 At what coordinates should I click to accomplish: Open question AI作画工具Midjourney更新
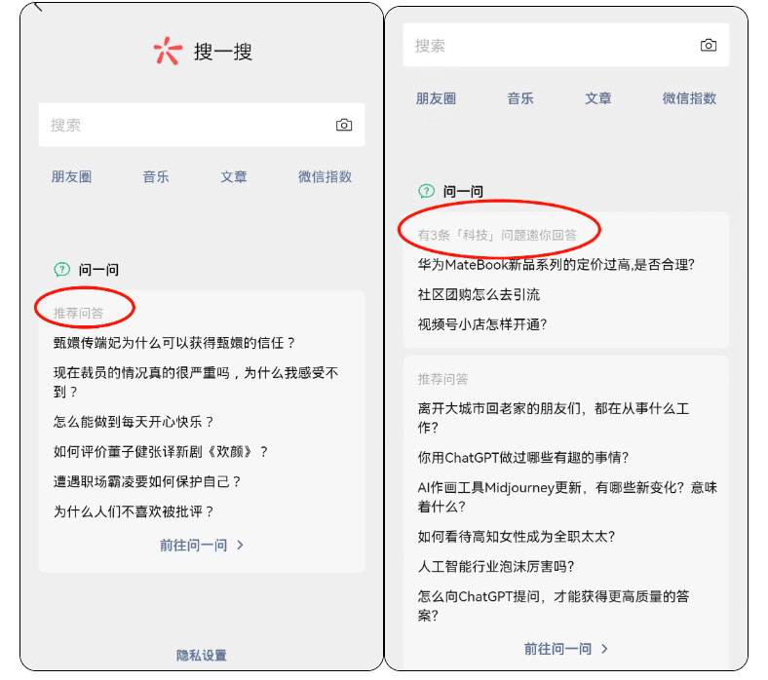[567, 497]
